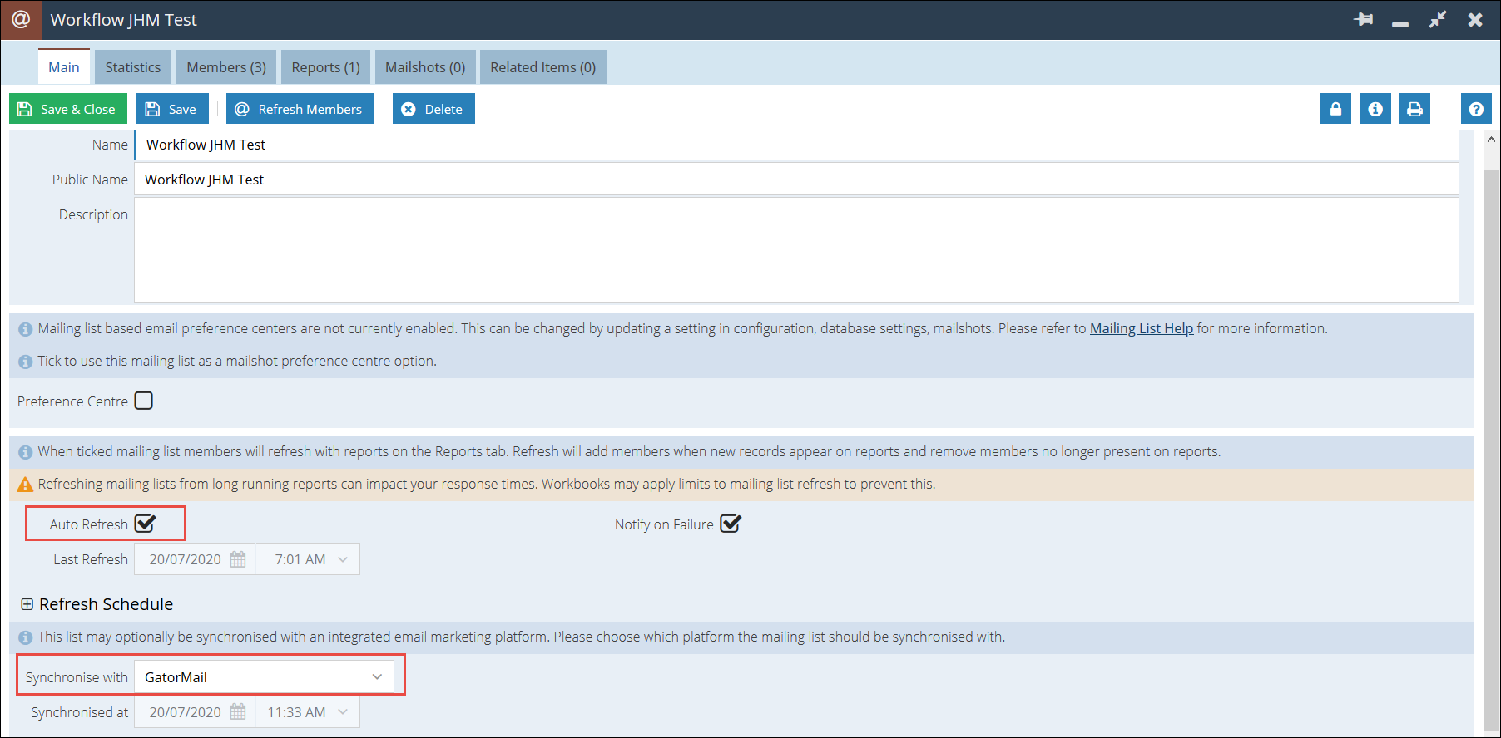This screenshot has width=1501, height=738.
Task: Click info icon next to Tick to use message
Action: click(x=26, y=362)
